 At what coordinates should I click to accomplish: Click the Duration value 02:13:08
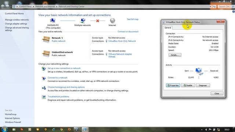[214, 47]
